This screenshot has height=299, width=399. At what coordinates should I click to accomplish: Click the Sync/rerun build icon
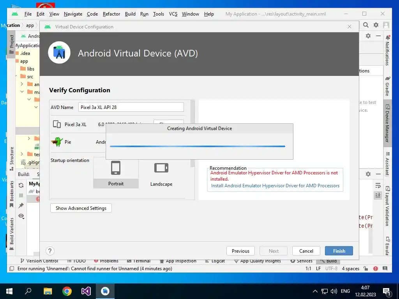click(x=21, y=185)
